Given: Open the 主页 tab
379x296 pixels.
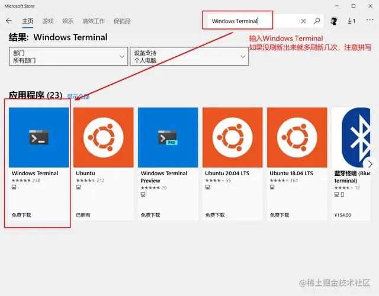Looking at the screenshot, I should point(28,21).
